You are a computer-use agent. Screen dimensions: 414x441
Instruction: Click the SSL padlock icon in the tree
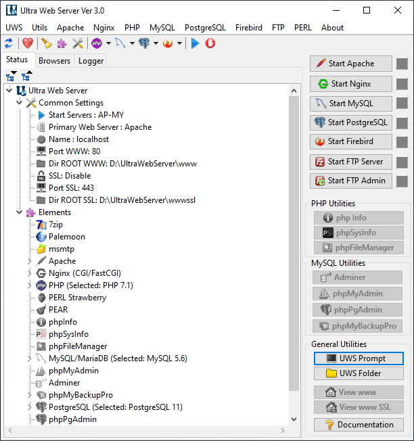point(41,176)
